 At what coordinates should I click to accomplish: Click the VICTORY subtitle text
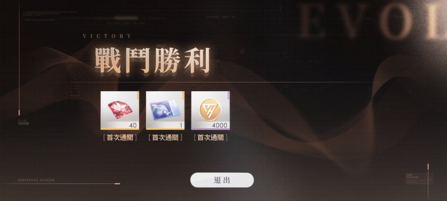(107, 36)
